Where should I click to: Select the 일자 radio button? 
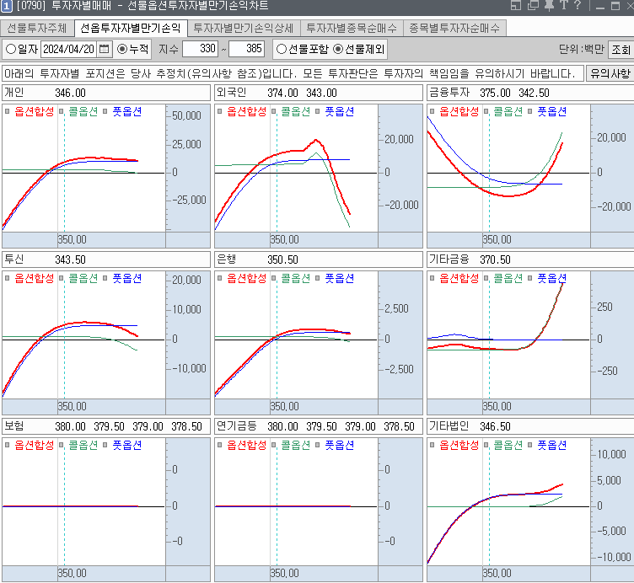click(x=11, y=49)
